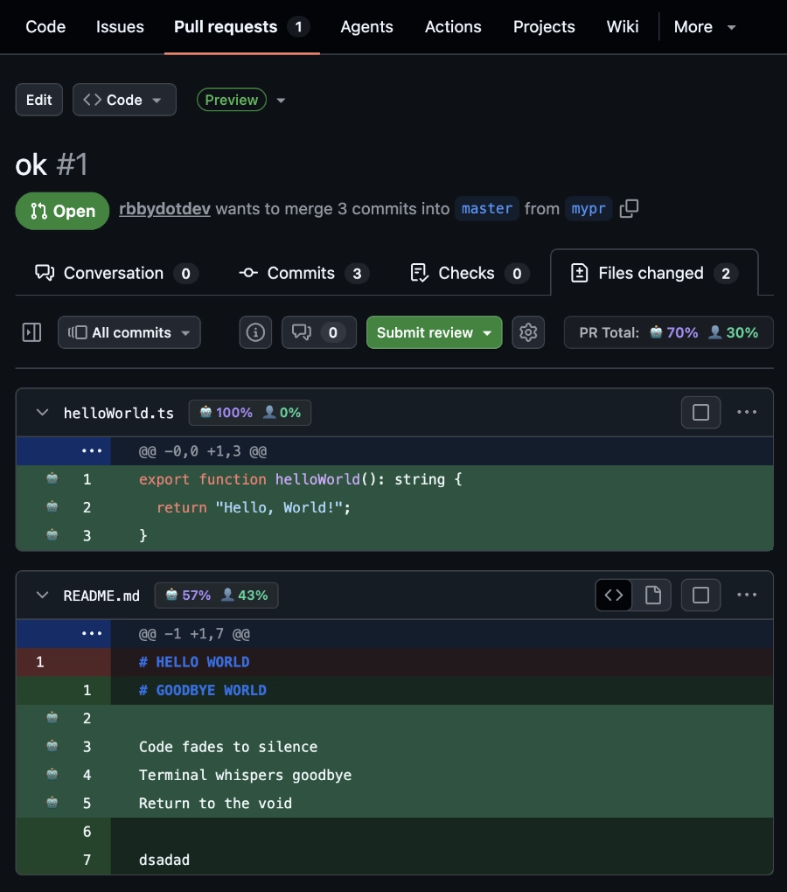Visit the rbbydotdev profile link
The height and width of the screenshot is (892, 787).
click(x=164, y=208)
